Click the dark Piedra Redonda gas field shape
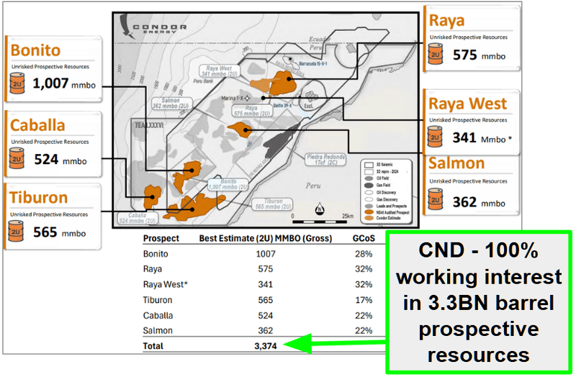This screenshot has width=576, height=377. [x=281, y=141]
